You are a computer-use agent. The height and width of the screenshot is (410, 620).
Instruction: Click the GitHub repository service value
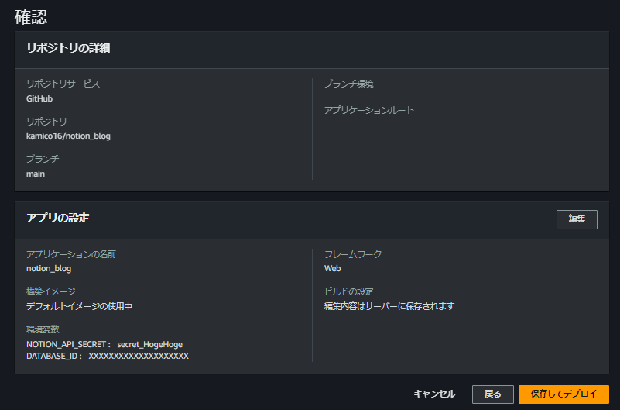39,99
